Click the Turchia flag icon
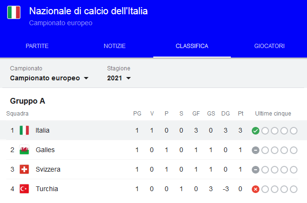The height and width of the screenshot is (203, 307). pyautogui.click(x=24, y=189)
